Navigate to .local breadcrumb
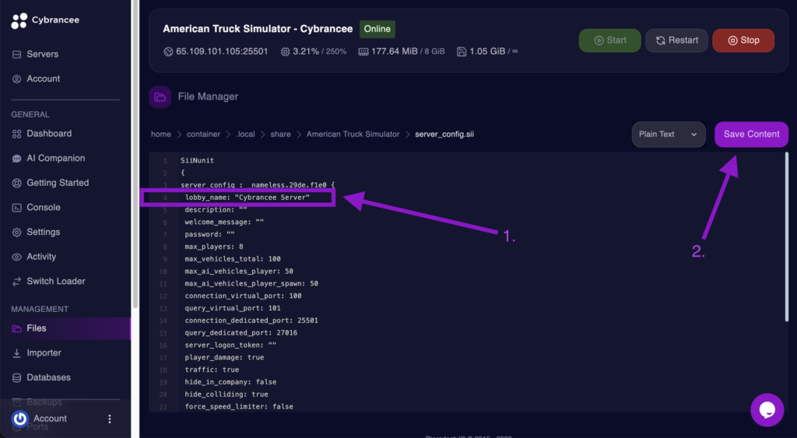This screenshot has width=797, height=438. pyautogui.click(x=245, y=134)
